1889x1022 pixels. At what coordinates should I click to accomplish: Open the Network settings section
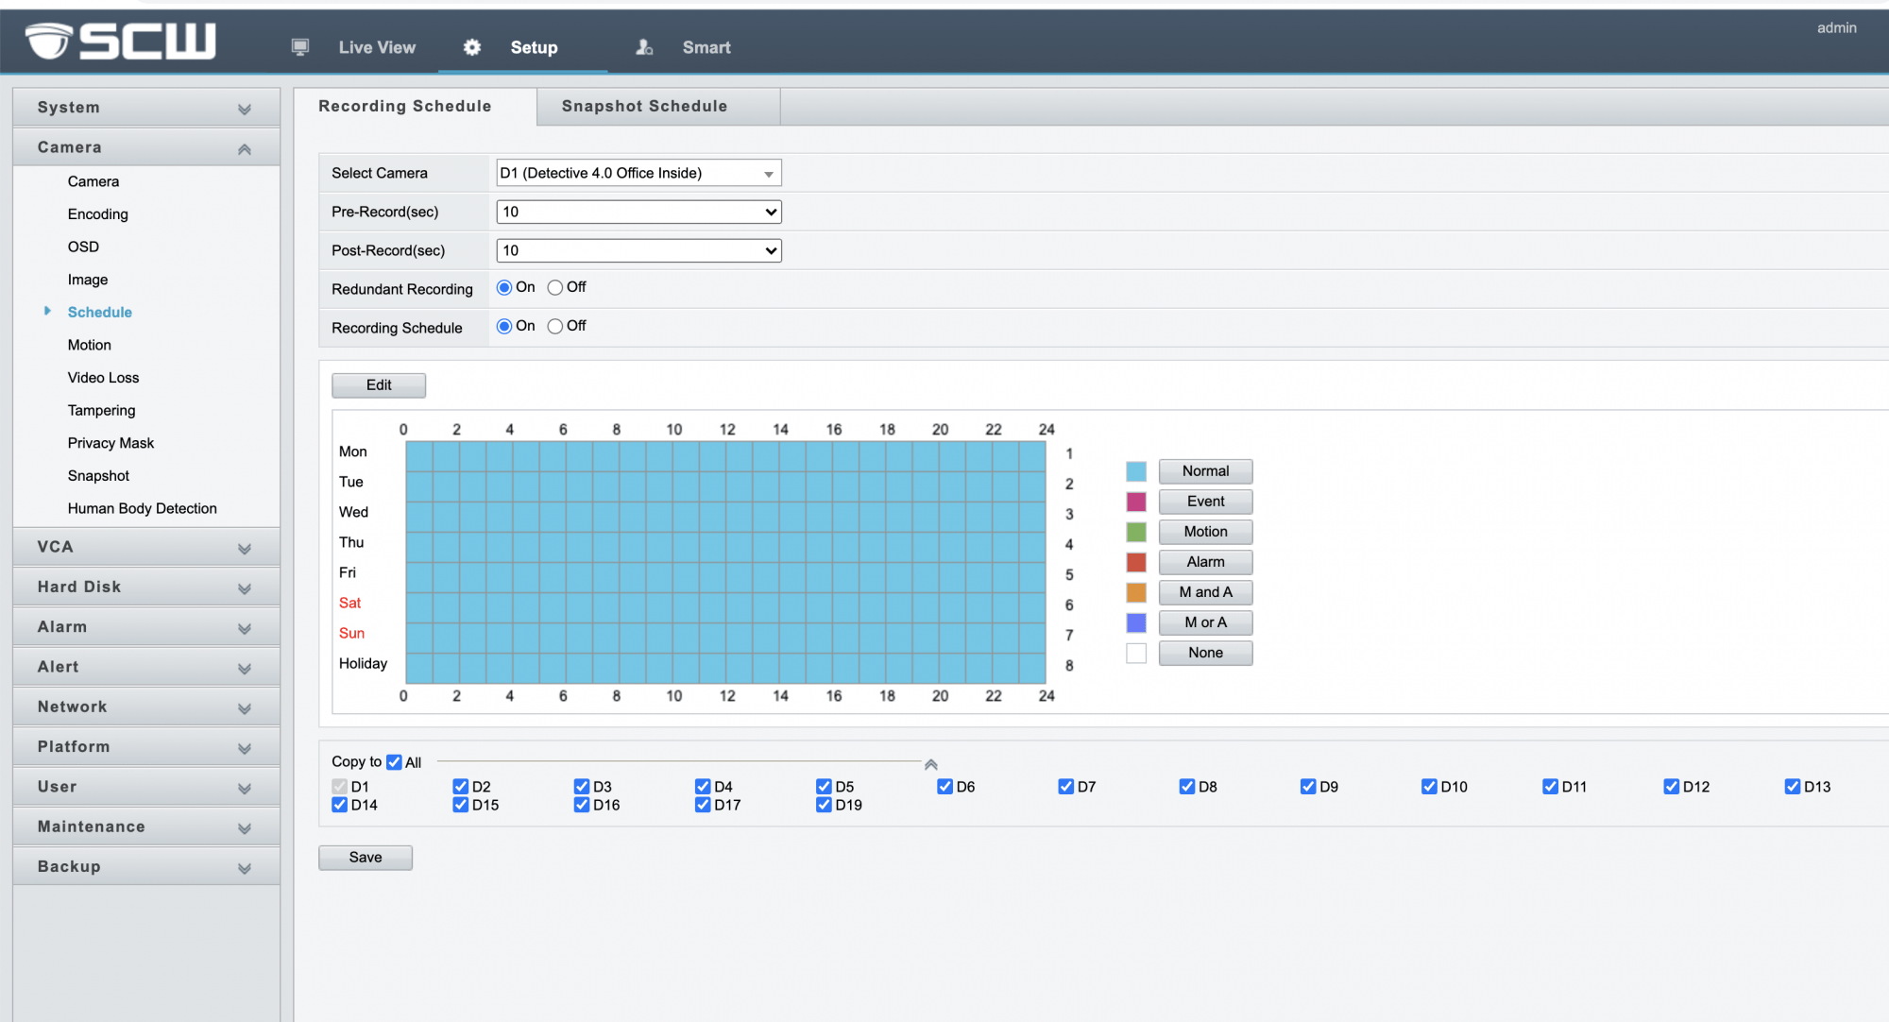145,707
